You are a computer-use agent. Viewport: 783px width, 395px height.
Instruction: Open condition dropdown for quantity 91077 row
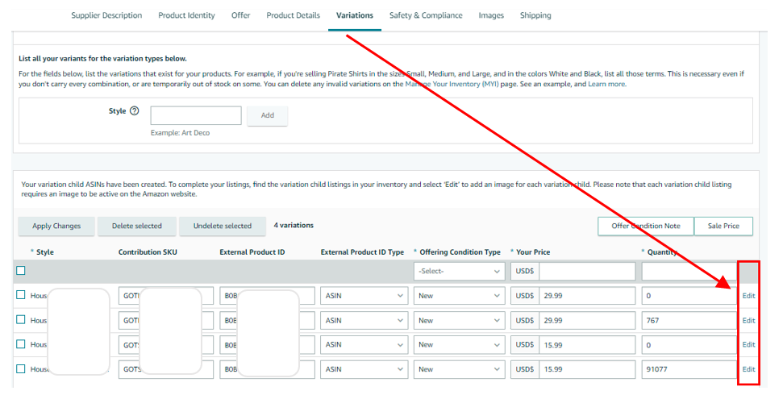(460, 369)
